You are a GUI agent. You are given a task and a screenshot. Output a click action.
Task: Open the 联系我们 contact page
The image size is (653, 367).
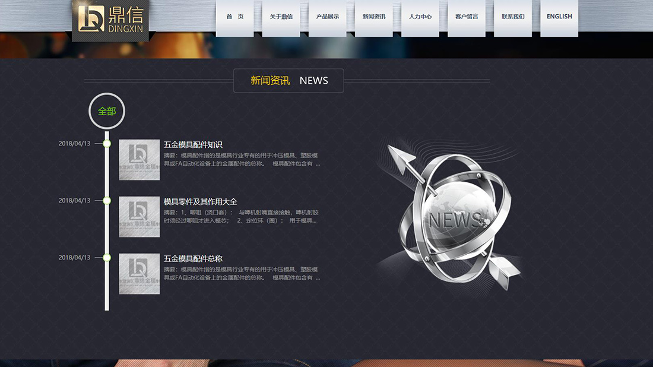point(513,17)
